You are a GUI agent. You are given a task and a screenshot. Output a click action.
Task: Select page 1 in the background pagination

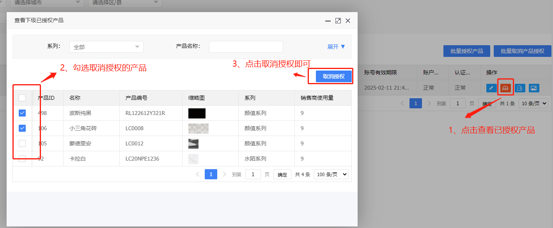[x=416, y=103]
